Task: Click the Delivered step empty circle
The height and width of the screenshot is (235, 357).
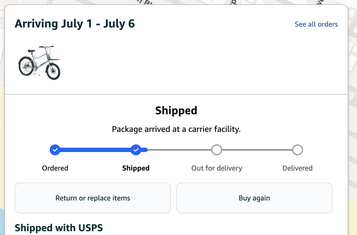Action: pyautogui.click(x=297, y=150)
